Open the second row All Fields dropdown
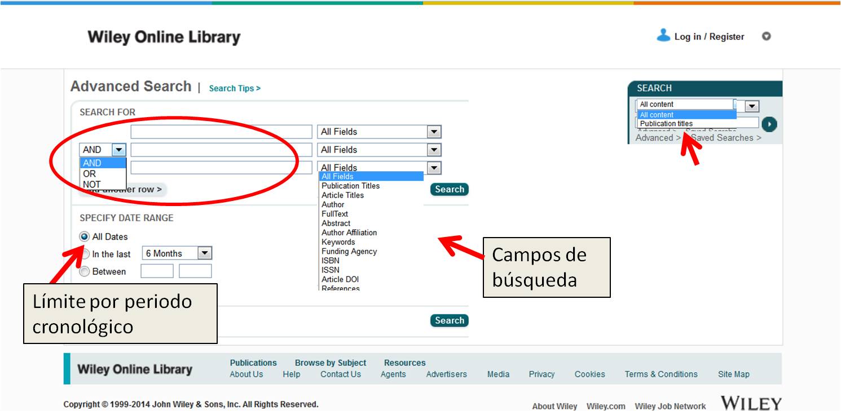Viewport: 841px width, 411px height. point(379,150)
